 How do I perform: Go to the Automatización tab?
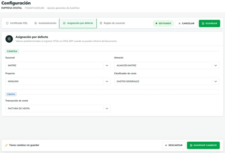45,23
